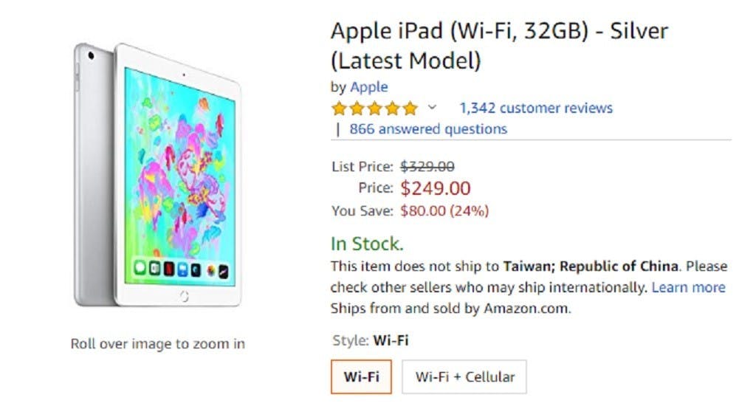The image size is (756, 406).
Task: Click the $249.00 price
Action: tap(436, 188)
